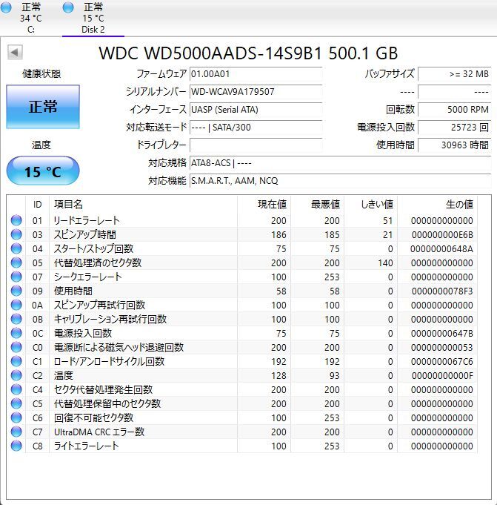Click the status orb for row C4 セクタ代替処理発生回数

(16, 389)
